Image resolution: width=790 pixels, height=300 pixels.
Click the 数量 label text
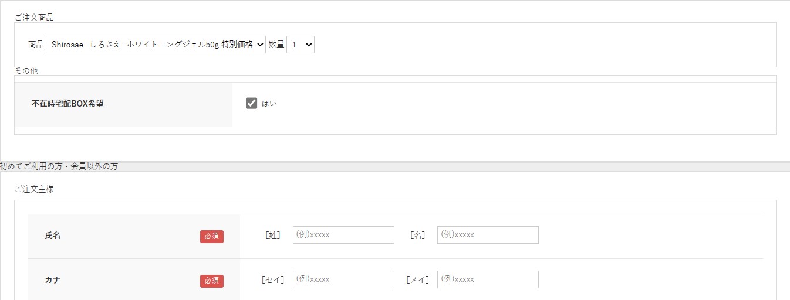pyautogui.click(x=276, y=45)
